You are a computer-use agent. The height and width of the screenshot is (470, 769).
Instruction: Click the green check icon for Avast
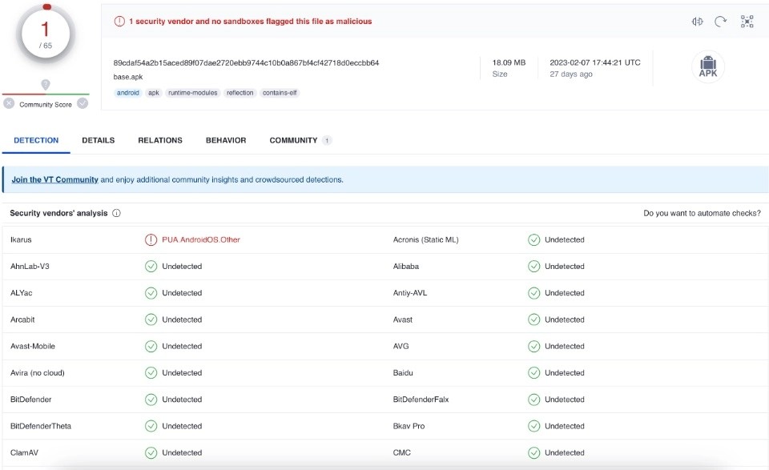(533, 319)
